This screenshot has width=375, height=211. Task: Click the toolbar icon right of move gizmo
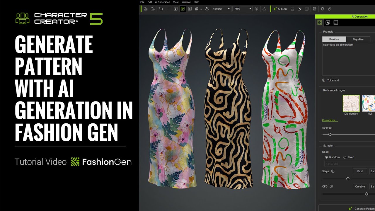[x=190, y=9]
